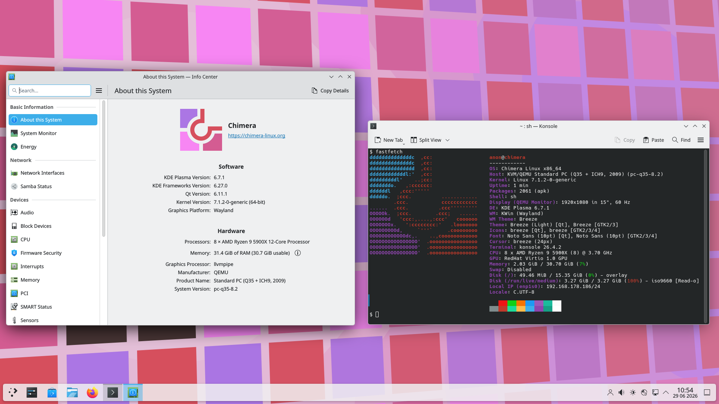This screenshot has height=404, width=719.
Task: Open System Monitor from the sidebar
Action: pyautogui.click(x=53, y=133)
